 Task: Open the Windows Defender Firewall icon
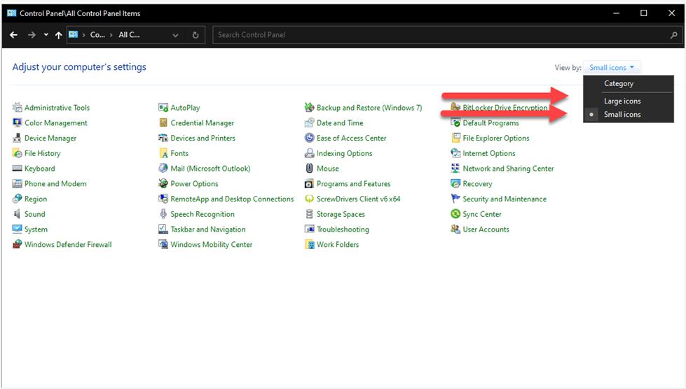point(18,245)
